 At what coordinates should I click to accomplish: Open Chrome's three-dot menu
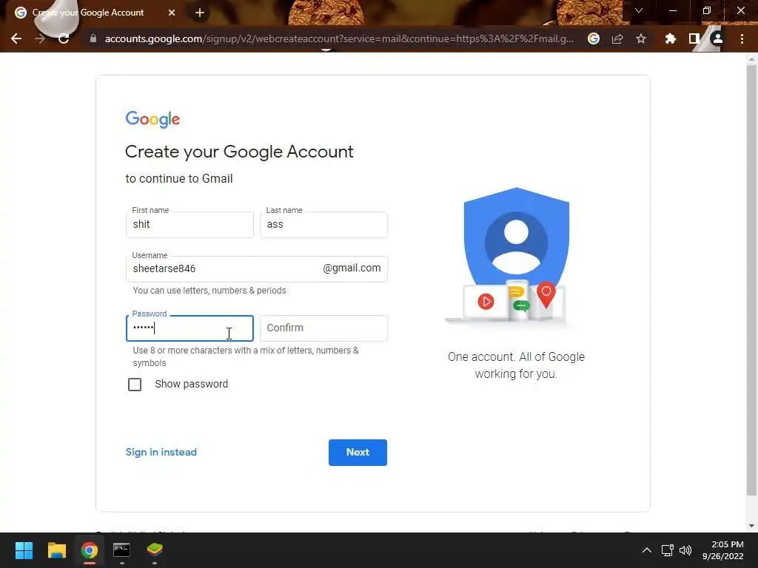(x=742, y=38)
